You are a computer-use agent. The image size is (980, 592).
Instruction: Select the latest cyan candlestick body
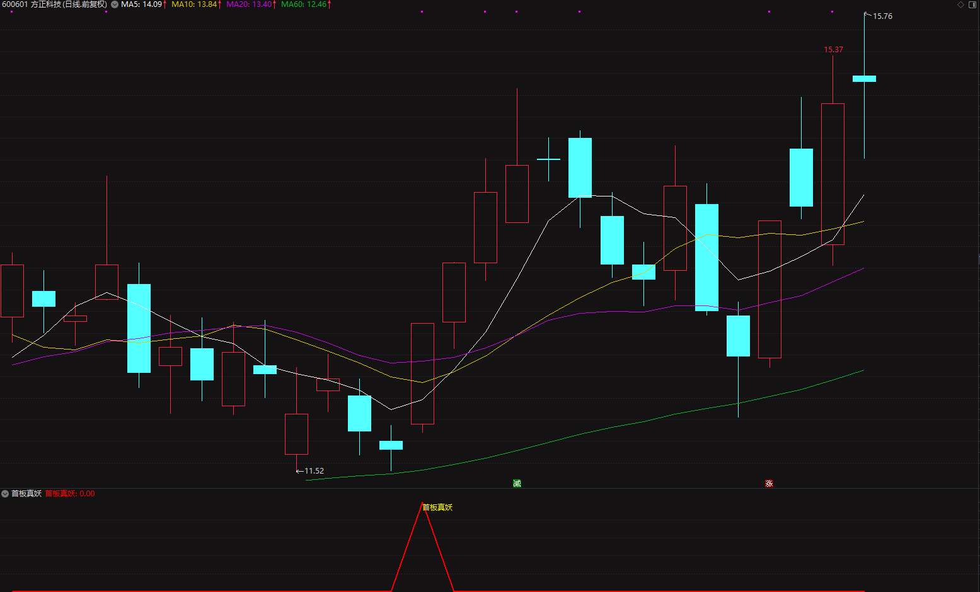point(864,79)
